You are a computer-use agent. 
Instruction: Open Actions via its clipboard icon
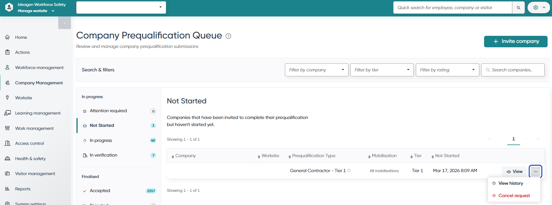[8, 52]
